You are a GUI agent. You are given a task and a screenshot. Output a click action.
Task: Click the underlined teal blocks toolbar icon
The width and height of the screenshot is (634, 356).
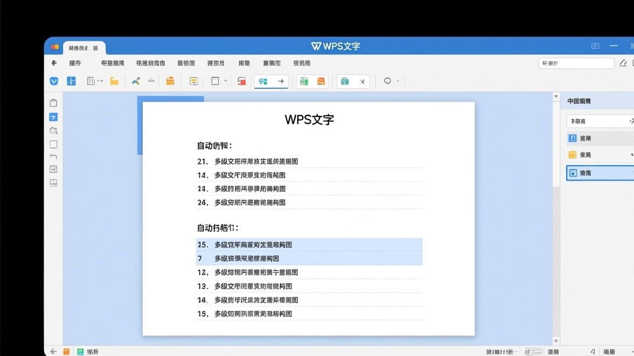263,82
